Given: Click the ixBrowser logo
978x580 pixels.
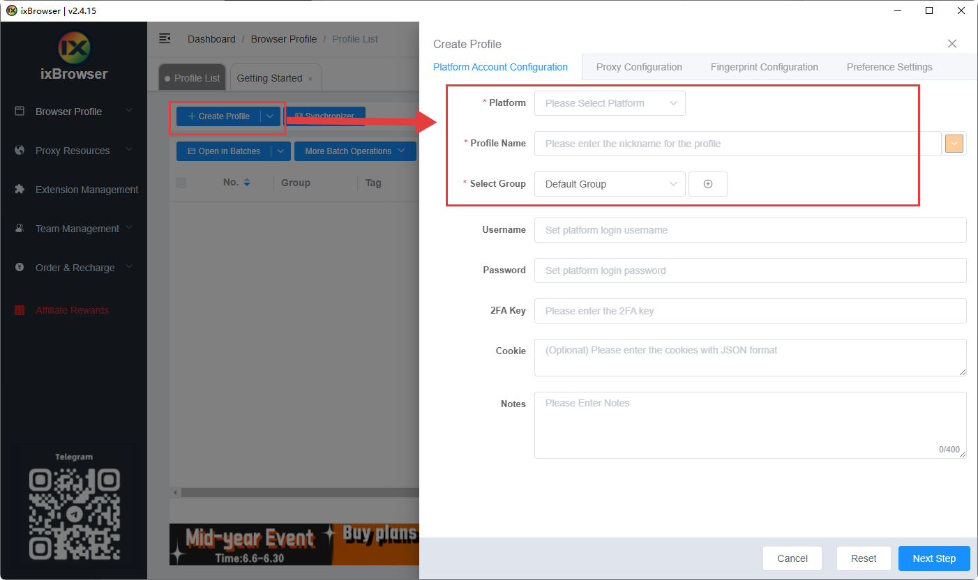Looking at the screenshot, I should pyautogui.click(x=74, y=47).
